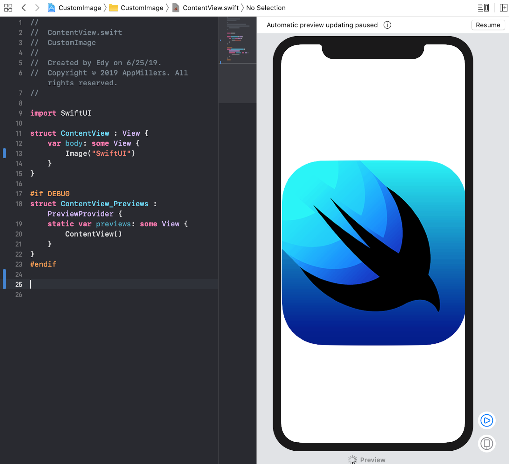509x464 pixels.
Task: Open the editor options lines icon
Action: (x=483, y=8)
